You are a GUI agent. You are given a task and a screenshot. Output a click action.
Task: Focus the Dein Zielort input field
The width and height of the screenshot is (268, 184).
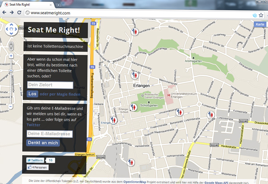pyautogui.click(x=50, y=85)
